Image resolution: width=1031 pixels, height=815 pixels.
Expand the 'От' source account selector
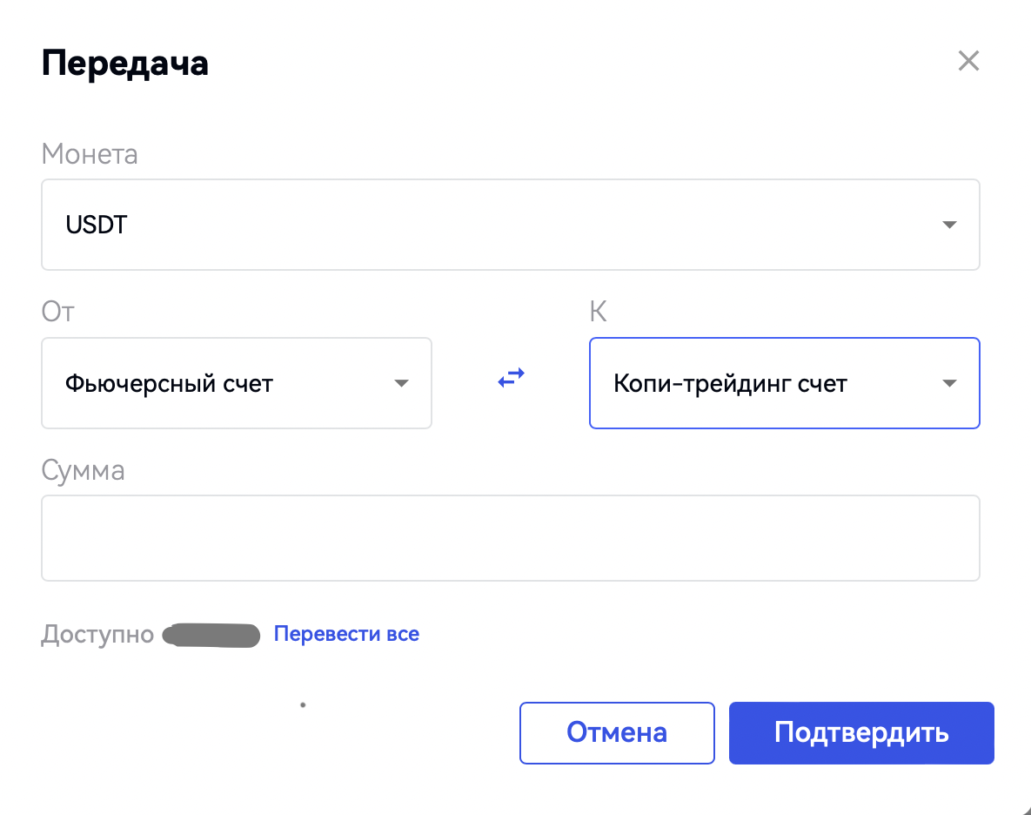pyautogui.click(x=236, y=383)
